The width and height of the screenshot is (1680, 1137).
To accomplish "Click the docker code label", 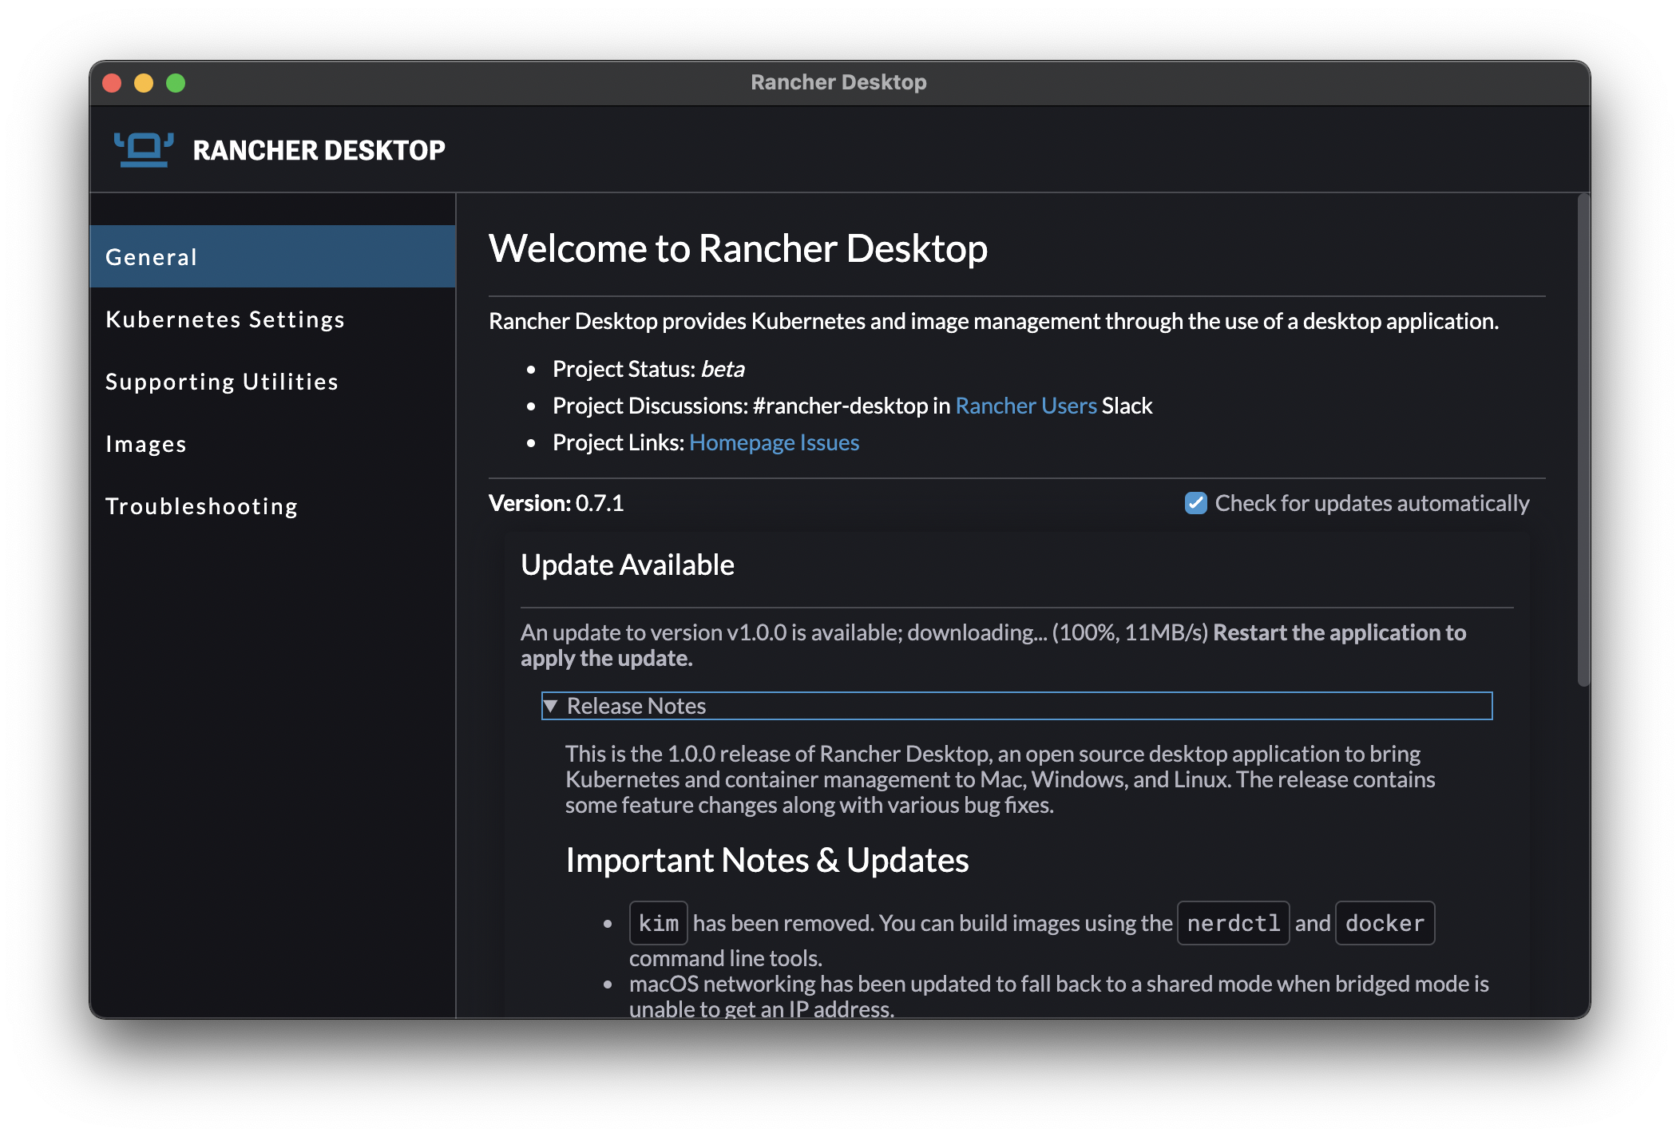I will click(x=1385, y=923).
